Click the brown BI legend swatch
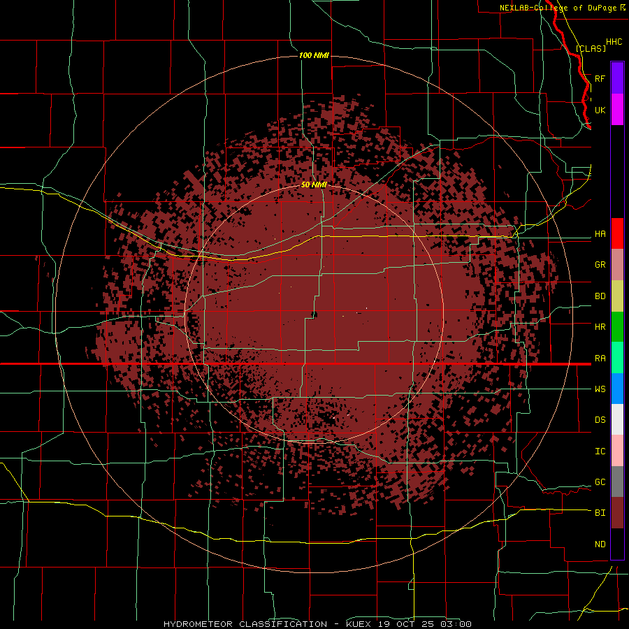 [617, 513]
